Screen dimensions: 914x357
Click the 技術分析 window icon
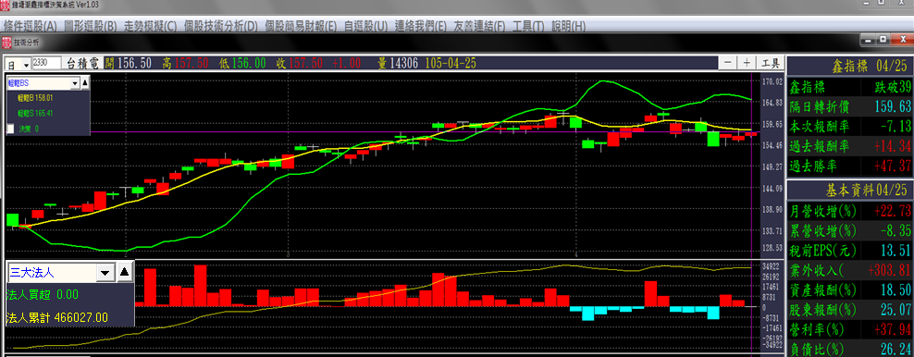6,42
